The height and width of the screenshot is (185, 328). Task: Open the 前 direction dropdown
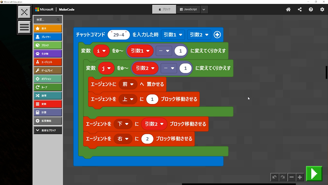coord(128,84)
